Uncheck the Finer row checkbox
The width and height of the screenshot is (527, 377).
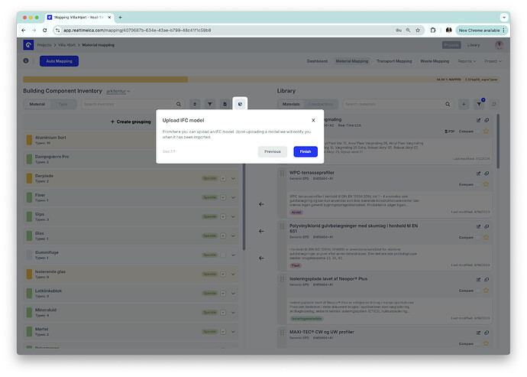click(x=223, y=197)
